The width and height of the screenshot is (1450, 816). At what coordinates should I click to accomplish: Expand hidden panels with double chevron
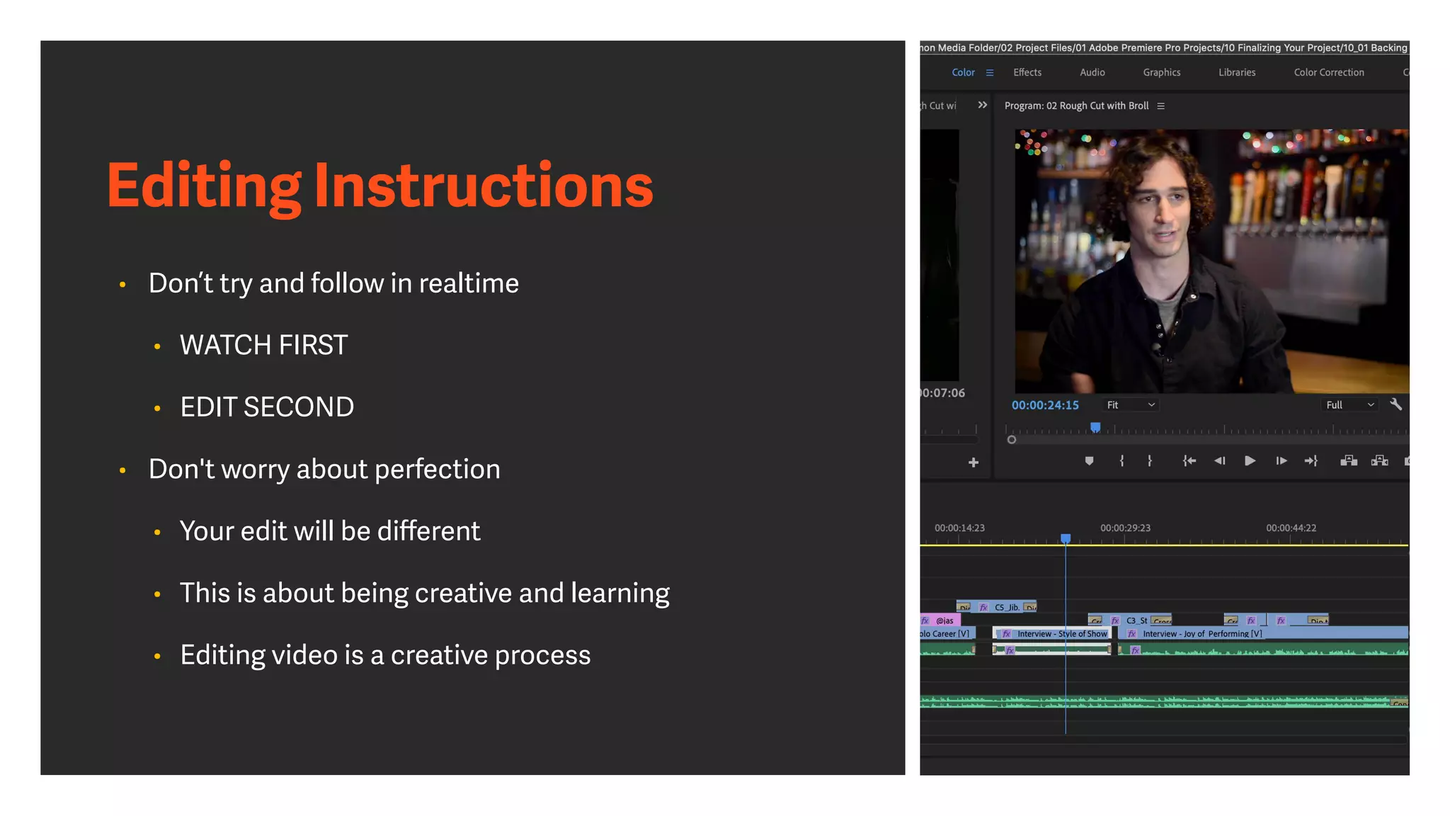[x=983, y=106]
